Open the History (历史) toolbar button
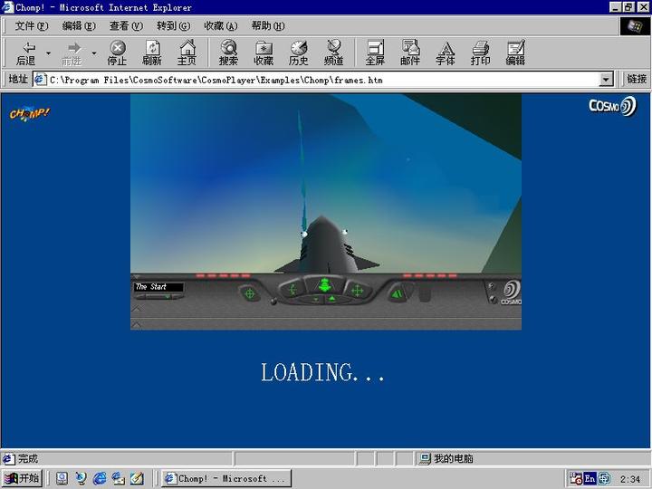Image resolution: width=652 pixels, height=489 pixels. pos(298,53)
